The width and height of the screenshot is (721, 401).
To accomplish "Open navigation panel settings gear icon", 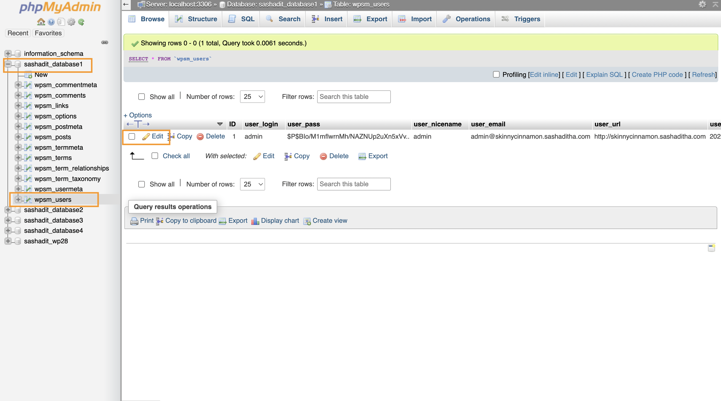I will point(71,22).
